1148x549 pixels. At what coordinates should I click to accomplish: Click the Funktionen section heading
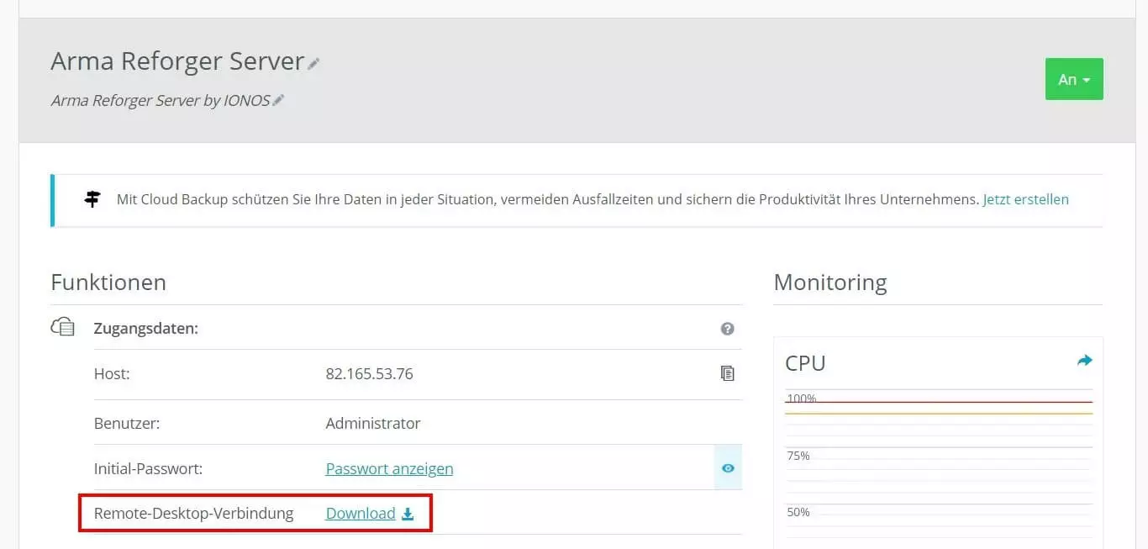(108, 282)
